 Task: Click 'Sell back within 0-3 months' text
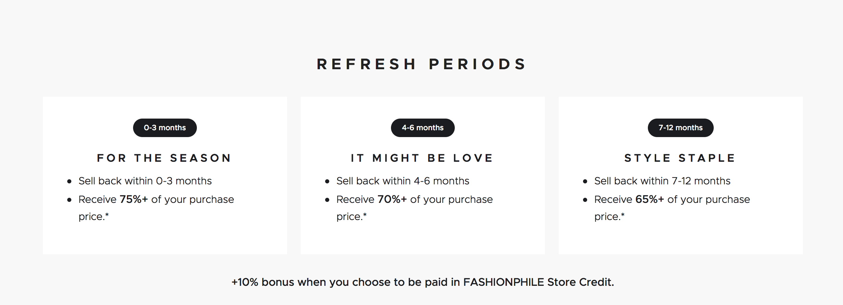pos(145,181)
